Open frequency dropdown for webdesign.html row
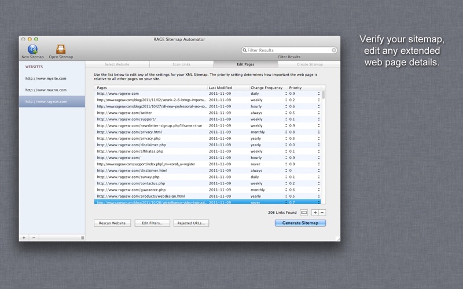The image size is (463, 289). (x=286, y=196)
